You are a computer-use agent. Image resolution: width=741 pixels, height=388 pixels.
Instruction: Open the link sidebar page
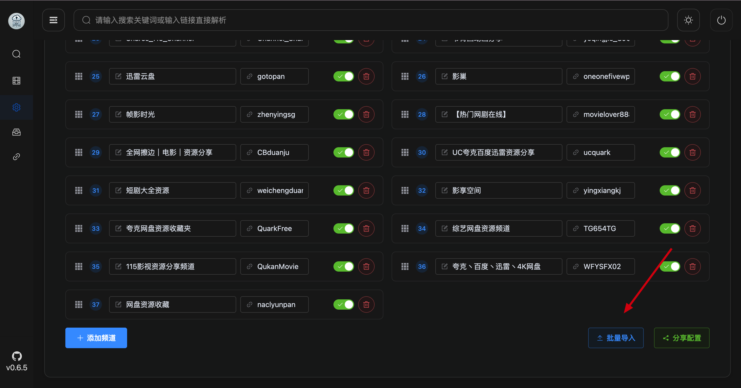pyautogui.click(x=16, y=157)
